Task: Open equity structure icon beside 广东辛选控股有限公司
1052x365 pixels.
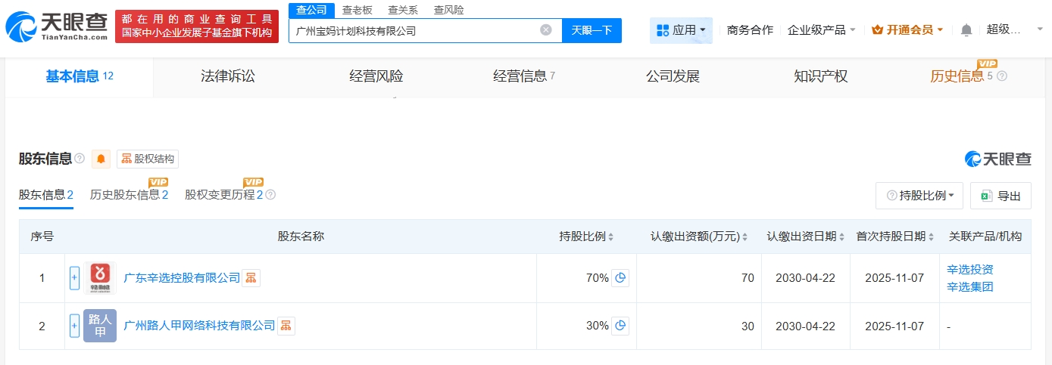Action: pos(251,278)
